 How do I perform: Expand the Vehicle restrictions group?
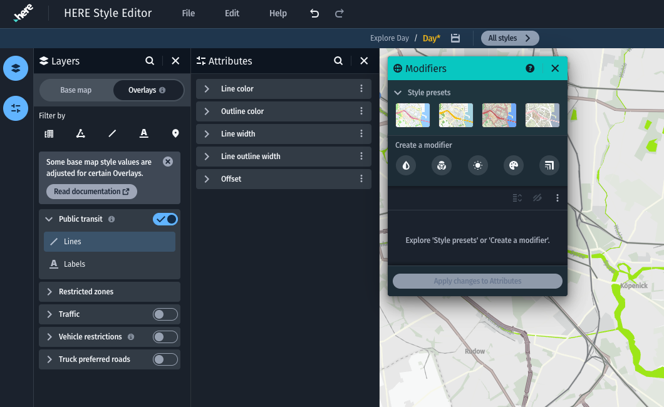49,337
